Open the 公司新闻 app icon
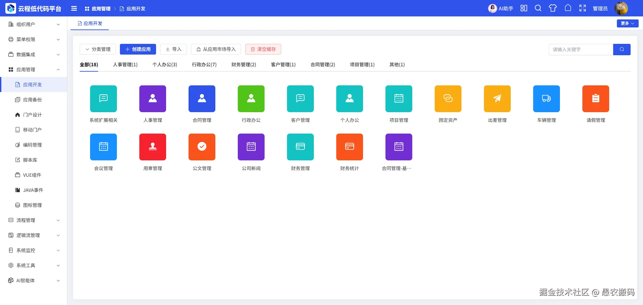643x305 pixels. click(251, 147)
